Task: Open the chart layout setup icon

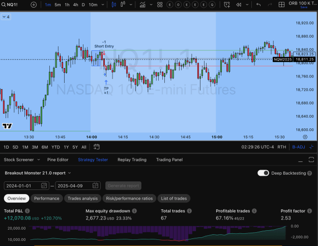Action: click(281, 5)
